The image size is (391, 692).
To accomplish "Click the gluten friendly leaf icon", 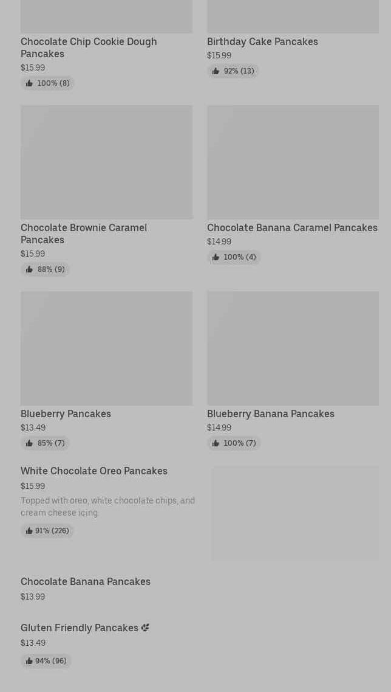I will (145, 628).
